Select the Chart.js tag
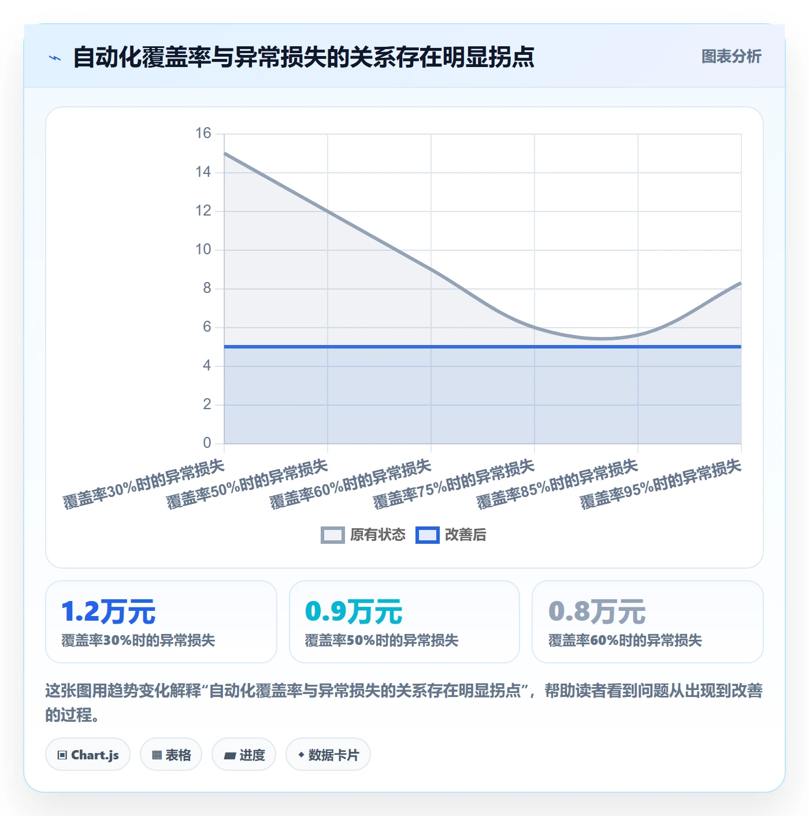Viewport: 809px width, 816px height. 88,755
